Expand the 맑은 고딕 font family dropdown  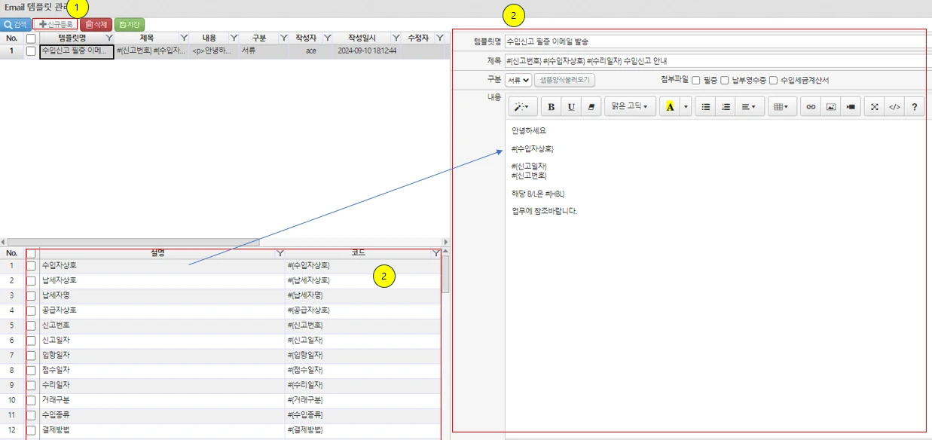click(x=630, y=107)
